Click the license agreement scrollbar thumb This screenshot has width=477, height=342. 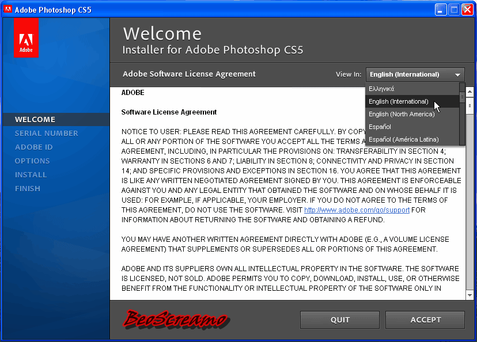[470, 105]
